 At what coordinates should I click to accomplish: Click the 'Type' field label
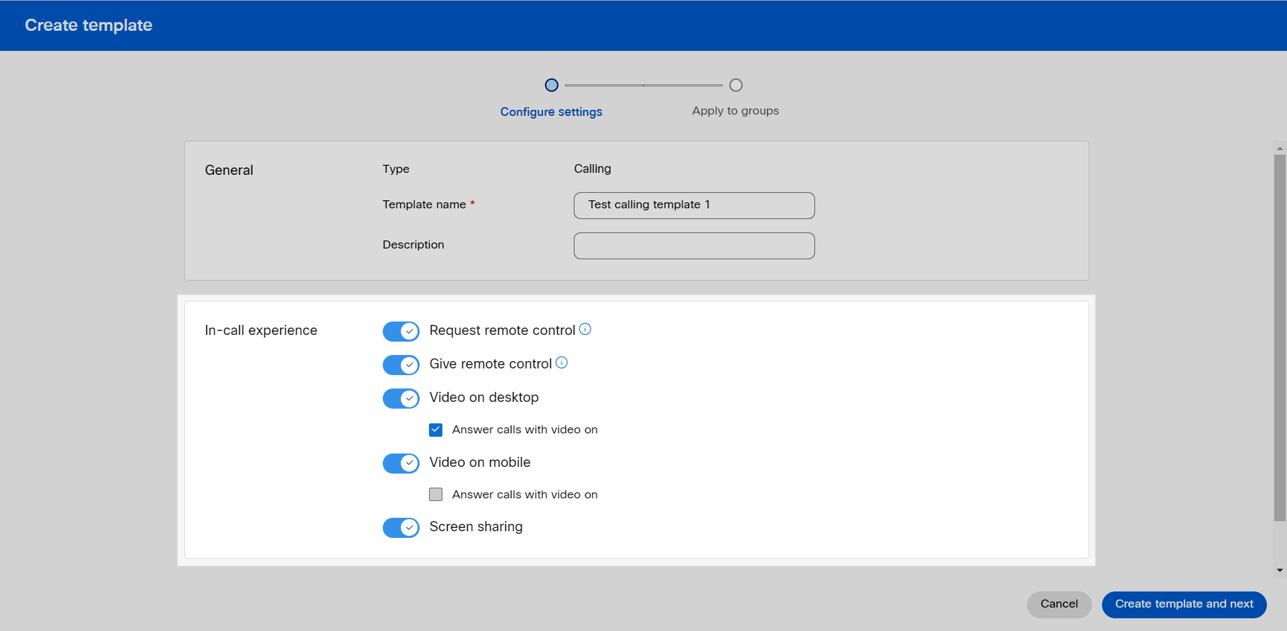pyautogui.click(x=396, y=169)
